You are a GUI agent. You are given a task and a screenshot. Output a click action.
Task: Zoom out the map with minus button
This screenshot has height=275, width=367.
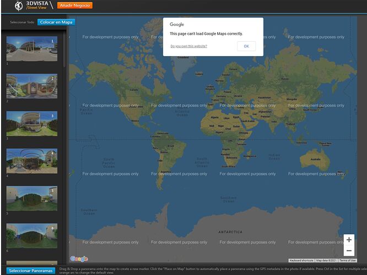(349, 250)
